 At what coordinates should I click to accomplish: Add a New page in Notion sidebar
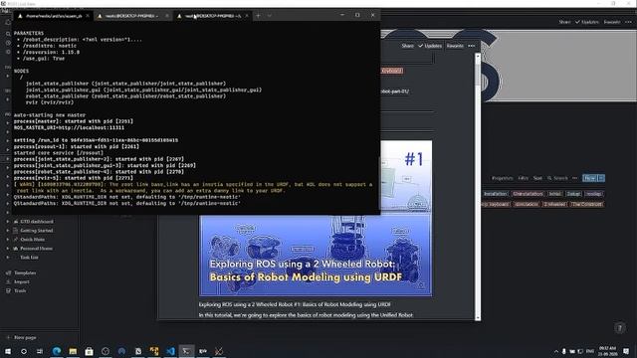click(25, 337)
